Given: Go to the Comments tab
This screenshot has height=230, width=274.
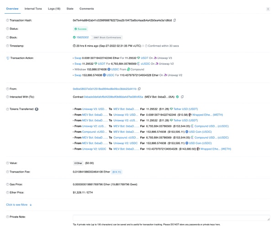Looking at the screenshot, I should point(87,9).
